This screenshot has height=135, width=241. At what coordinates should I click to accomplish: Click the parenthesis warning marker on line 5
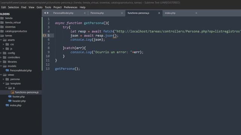pos(44,36)
